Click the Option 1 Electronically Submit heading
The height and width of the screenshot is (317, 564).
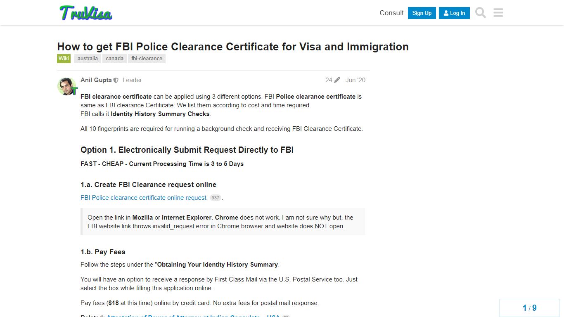click(x=187, y=150)
